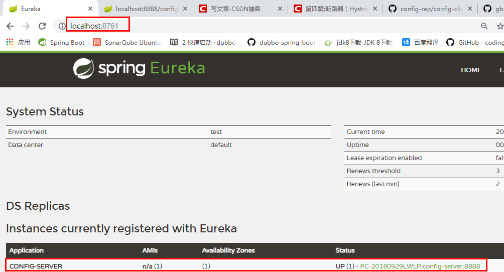
Task: Open the SonarQube Ubuntu bookmark
Action: pyautogui.click(x=127, y=43)
